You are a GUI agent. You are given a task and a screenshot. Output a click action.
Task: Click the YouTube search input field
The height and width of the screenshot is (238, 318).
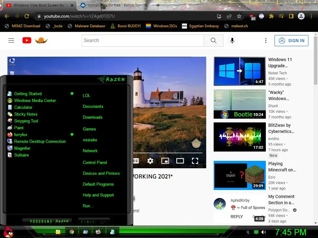click(x=143, y=41)
